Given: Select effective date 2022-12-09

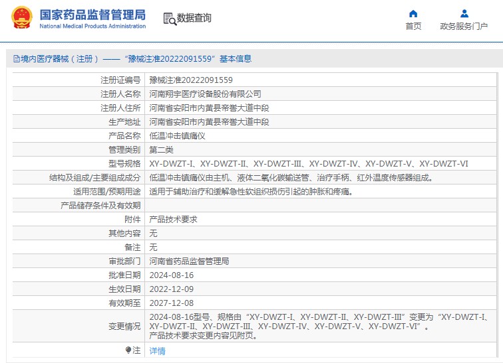Looking at the screenshot, I should [x=172, y=289].
